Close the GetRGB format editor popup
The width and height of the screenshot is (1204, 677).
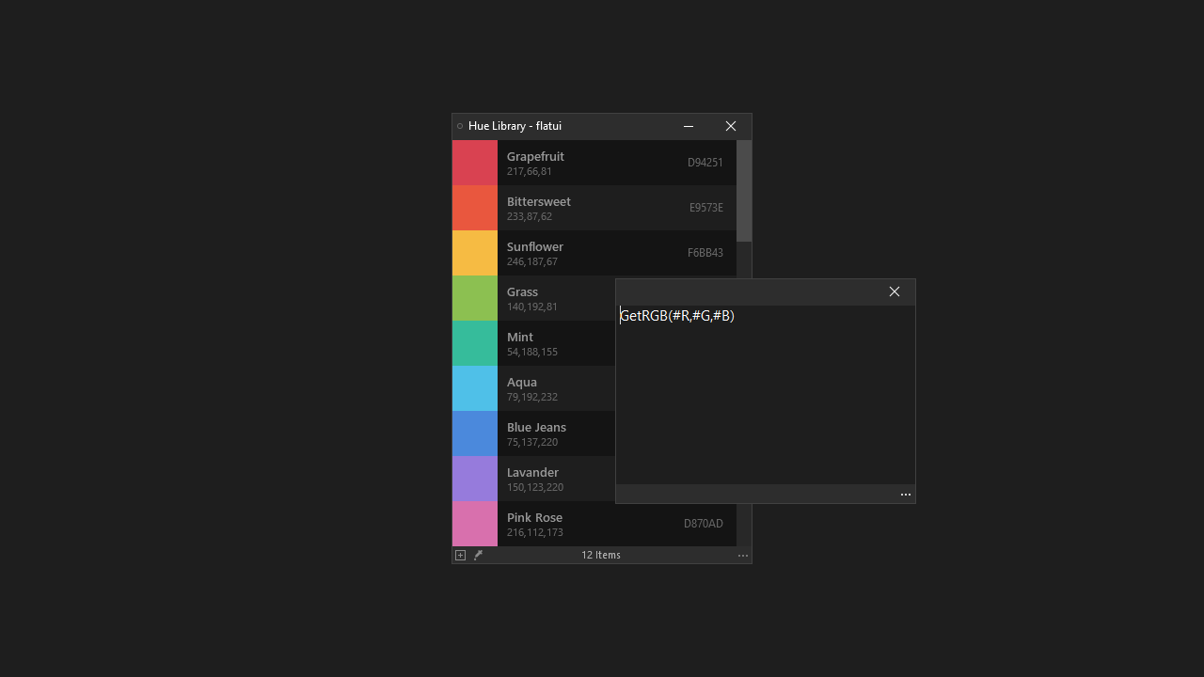895,291
